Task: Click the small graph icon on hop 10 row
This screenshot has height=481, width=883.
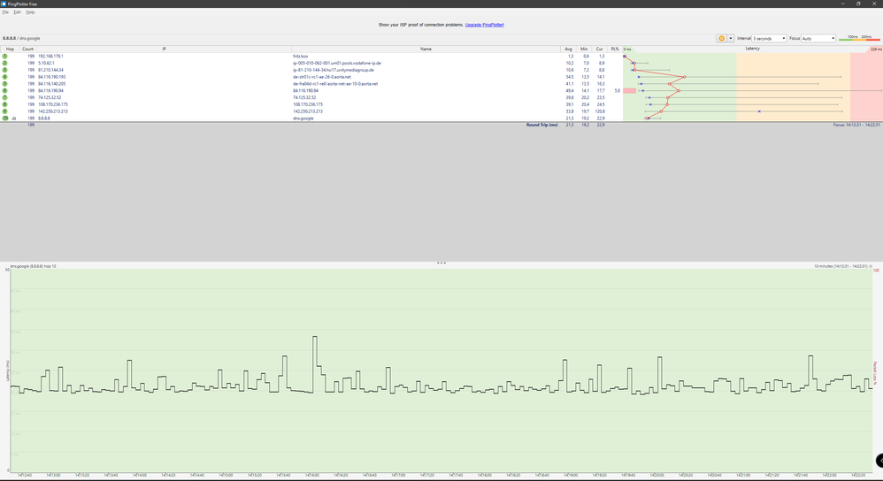Action: pos(14,118)
